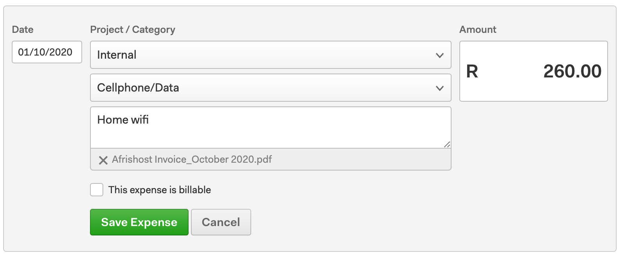
Task: Click the chevron arrow on the Internal dropdown
Action: click(440, 55)
